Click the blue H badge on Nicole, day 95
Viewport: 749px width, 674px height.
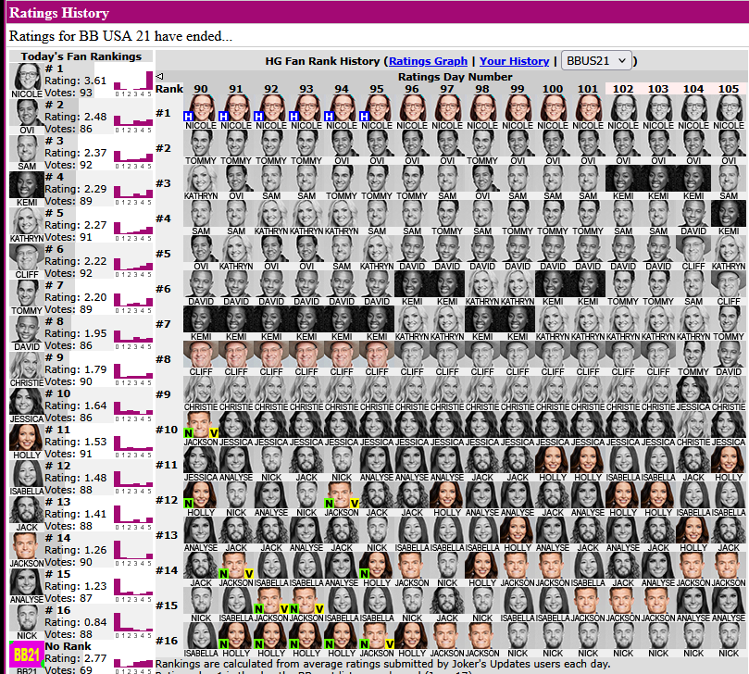point(364,116)
